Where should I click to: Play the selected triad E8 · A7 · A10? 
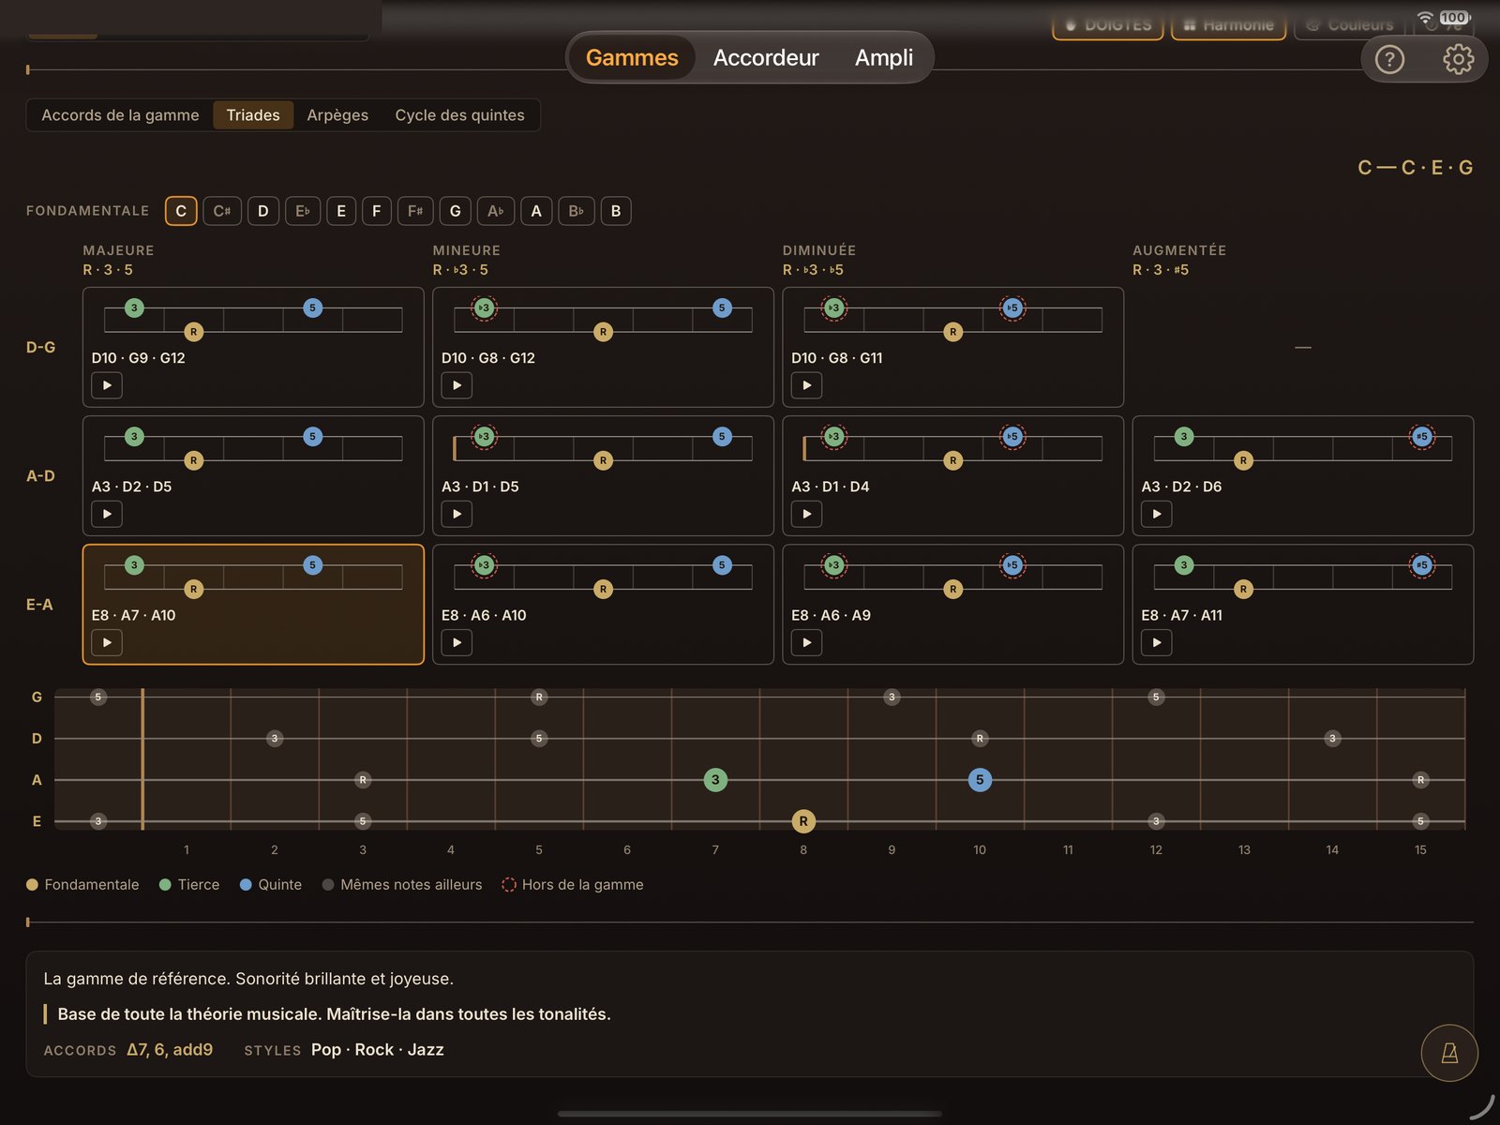(x=107, y=642)
